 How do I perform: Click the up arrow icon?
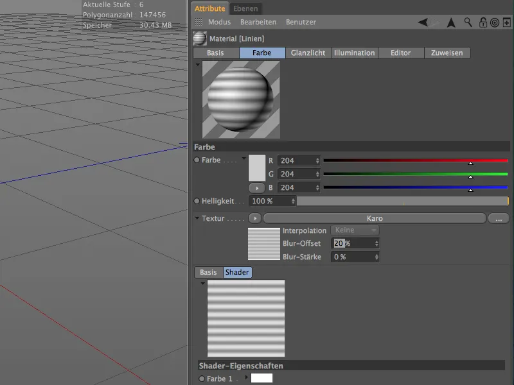point(452,22)
